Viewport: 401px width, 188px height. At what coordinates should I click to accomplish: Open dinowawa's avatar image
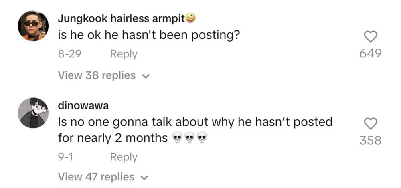33,113
